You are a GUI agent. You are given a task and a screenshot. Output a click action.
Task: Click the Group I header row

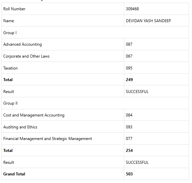coord(95,32)
